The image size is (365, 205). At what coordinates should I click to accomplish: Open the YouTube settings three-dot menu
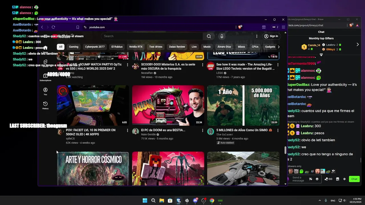coord(257,36)
